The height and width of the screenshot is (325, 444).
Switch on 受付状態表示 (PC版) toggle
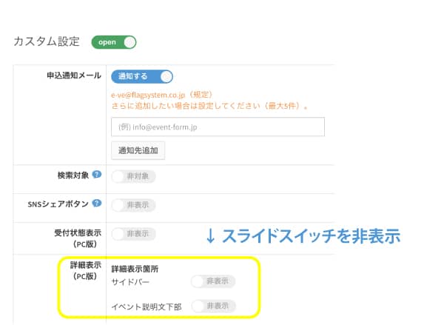click(133, 234)
